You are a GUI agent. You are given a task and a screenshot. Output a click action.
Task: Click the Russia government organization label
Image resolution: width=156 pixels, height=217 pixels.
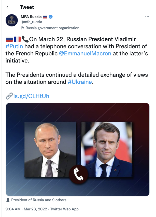[x=52, y=28]
